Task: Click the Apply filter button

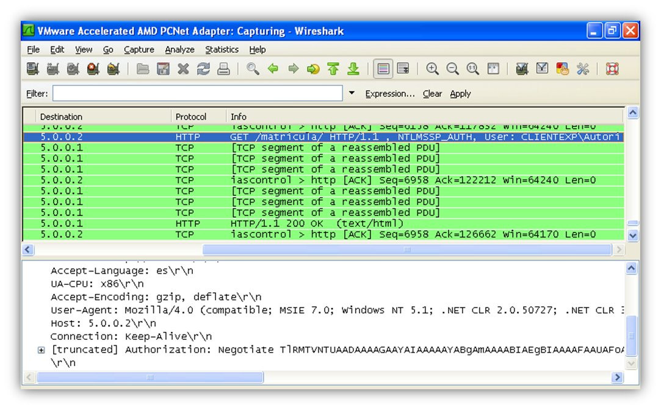Action: point(460,93)
